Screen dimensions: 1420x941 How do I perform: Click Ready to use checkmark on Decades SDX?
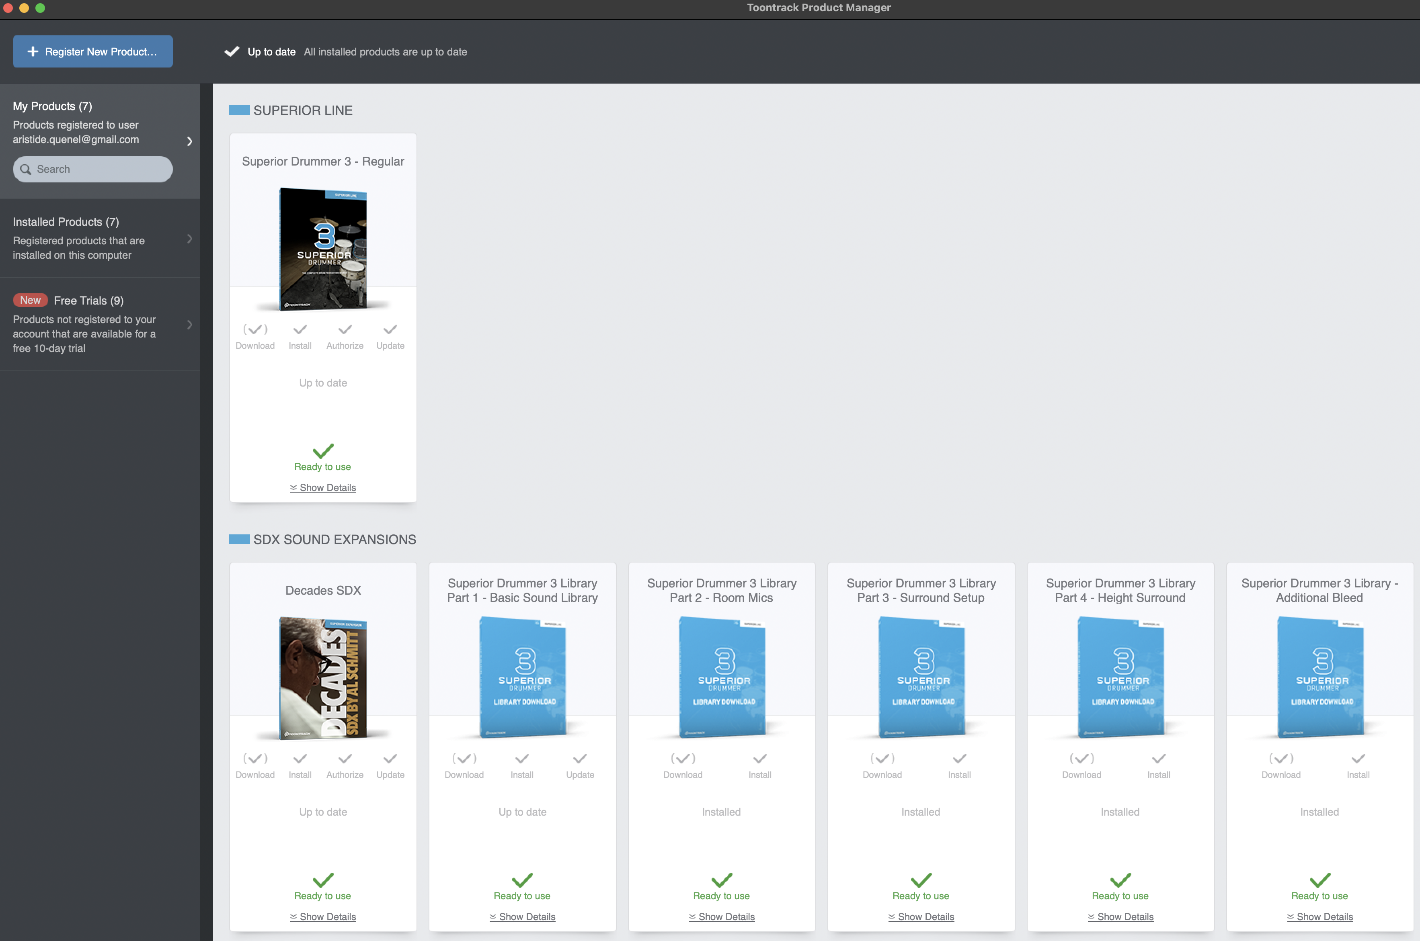tap(323, 880)
